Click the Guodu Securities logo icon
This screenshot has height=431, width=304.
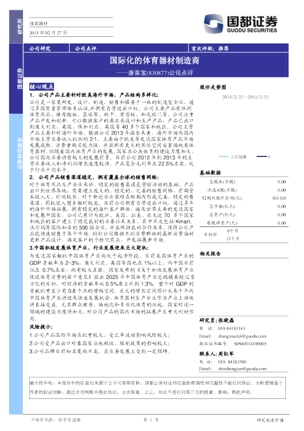click(213, 24)
